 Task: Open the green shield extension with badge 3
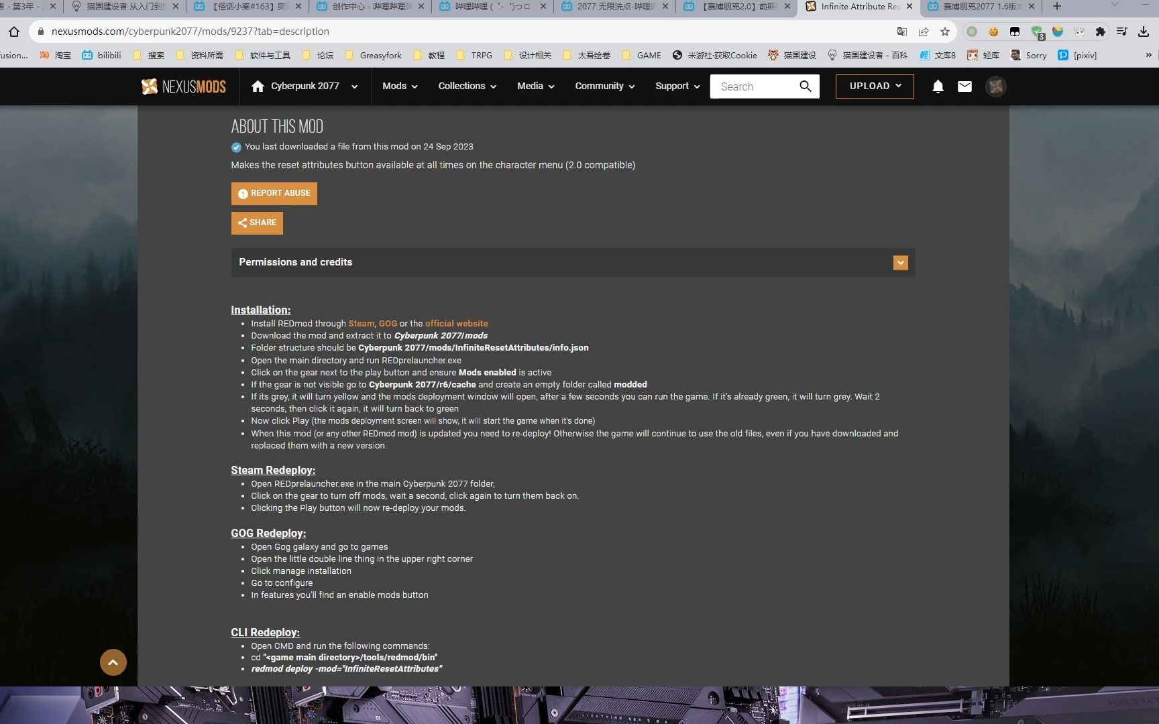click(1037, 32)
